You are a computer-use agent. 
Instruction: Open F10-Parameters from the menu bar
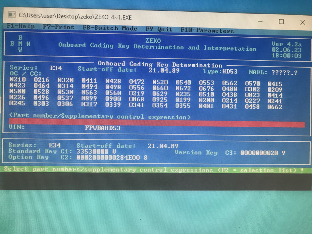point(207,30)
